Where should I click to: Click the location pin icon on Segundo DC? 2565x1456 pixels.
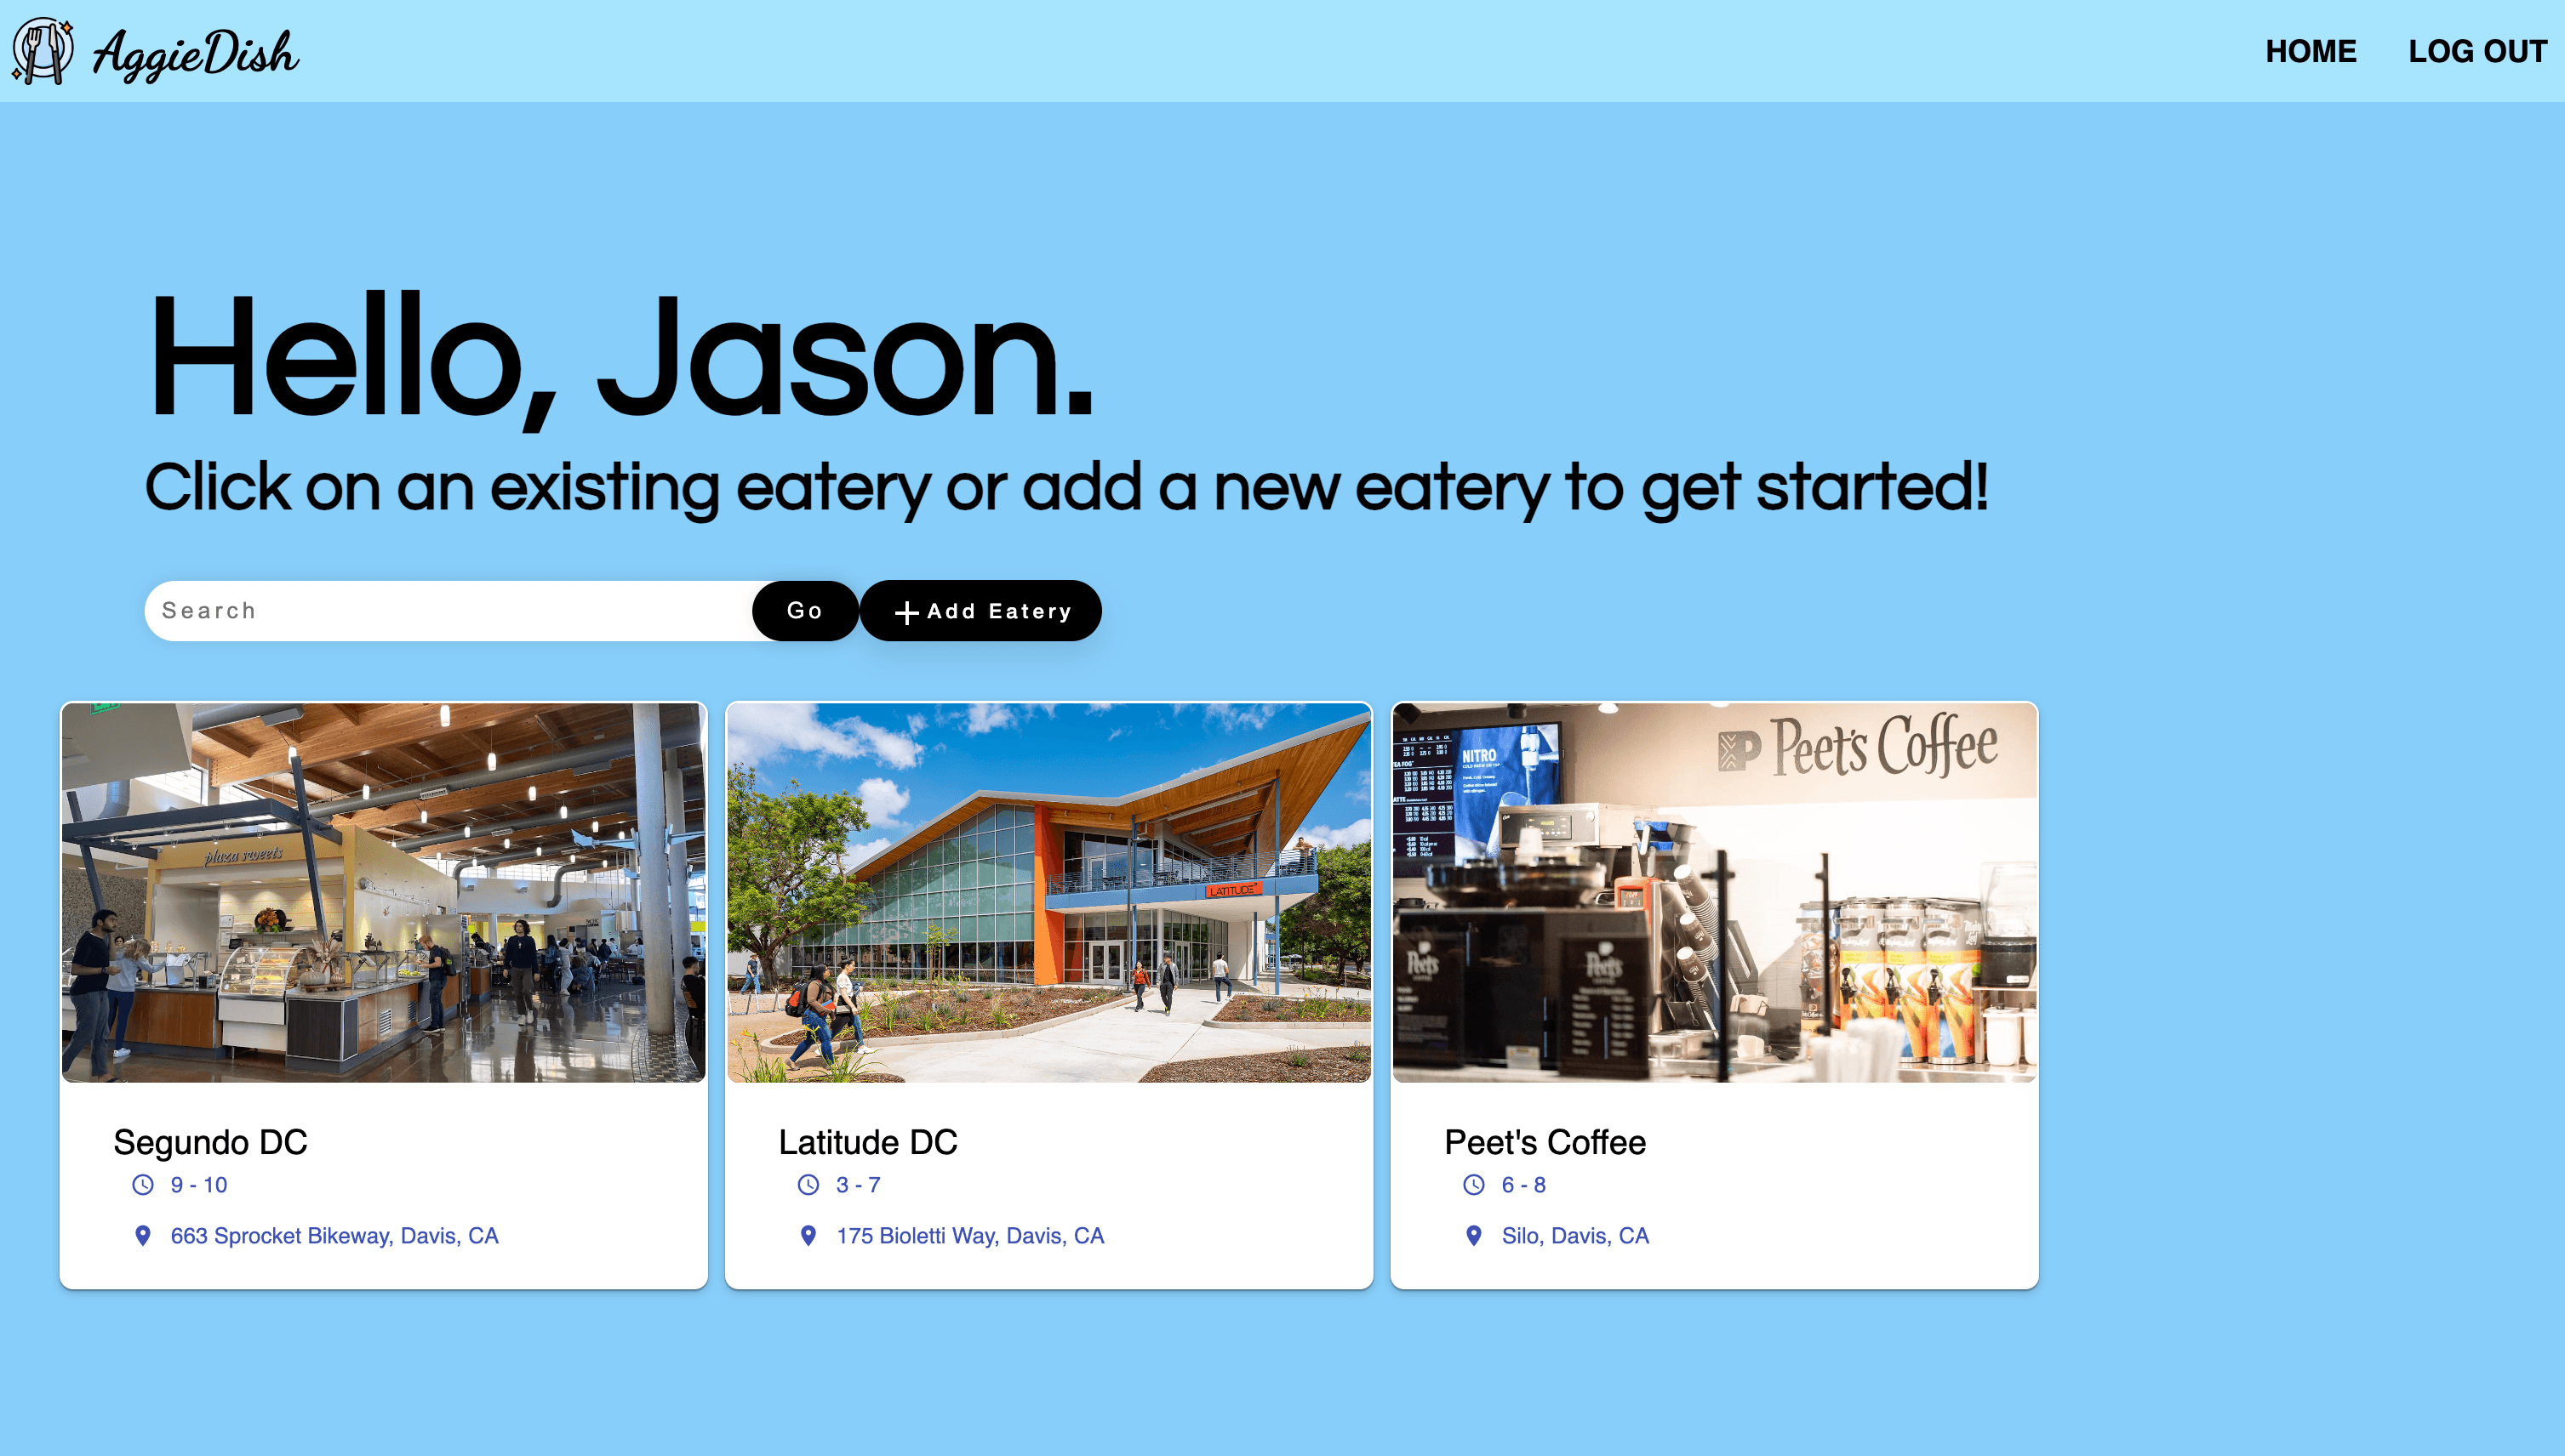click(143, 1234)
